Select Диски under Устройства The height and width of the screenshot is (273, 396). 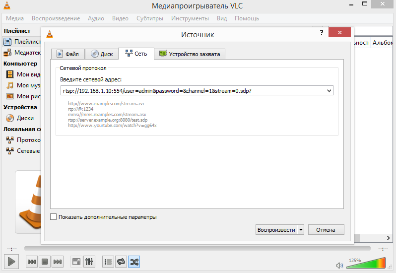point(20,118)
